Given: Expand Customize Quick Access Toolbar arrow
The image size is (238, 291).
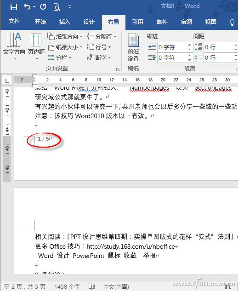Looking at the screenshot, I should (x=69, y=7).
